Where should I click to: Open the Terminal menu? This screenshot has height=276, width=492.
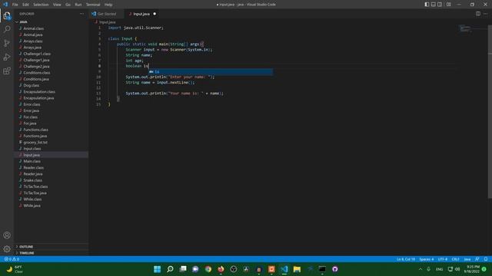click(93, 5)
